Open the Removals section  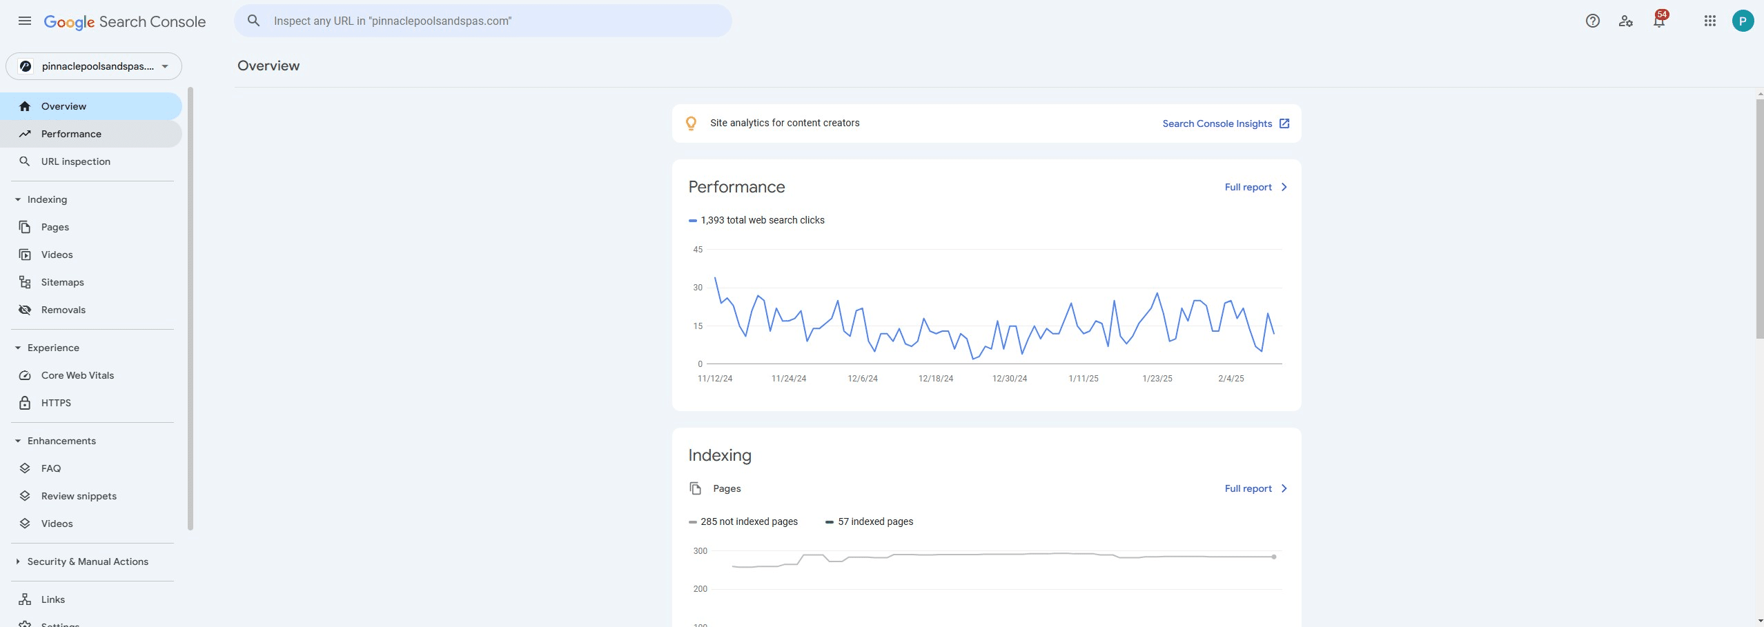pos(63,310)
